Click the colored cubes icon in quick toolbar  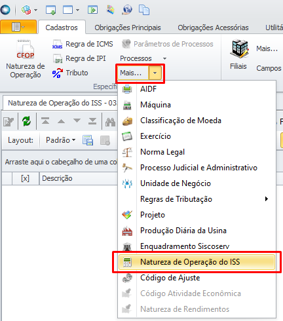click(26, 10)
